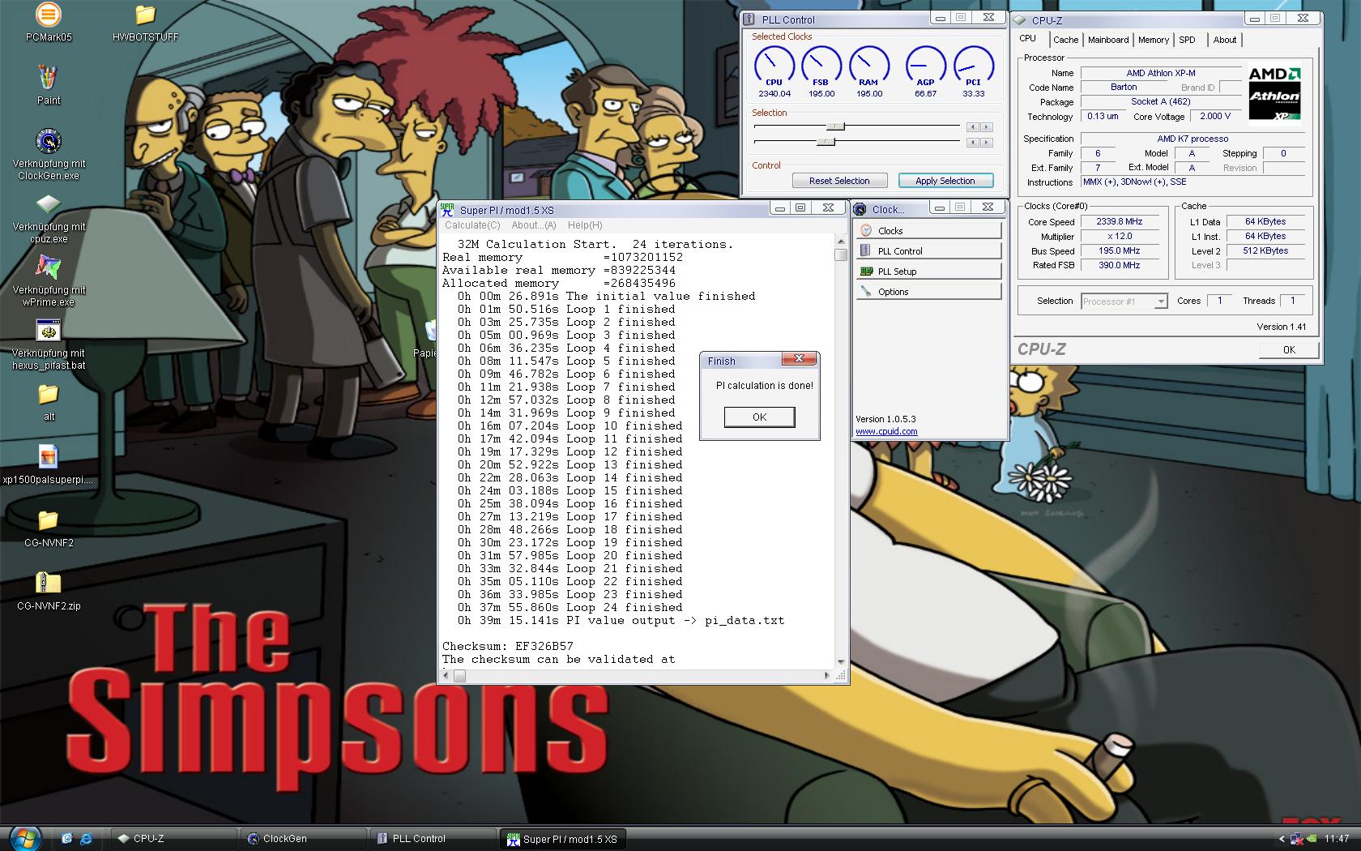
Task: Launch the Paint desktop shortcut
Action: coord(49,78)
